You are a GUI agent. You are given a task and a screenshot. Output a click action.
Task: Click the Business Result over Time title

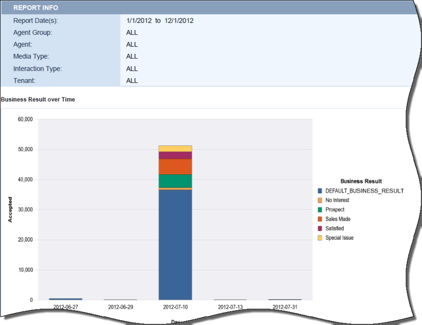click(38, 100)
